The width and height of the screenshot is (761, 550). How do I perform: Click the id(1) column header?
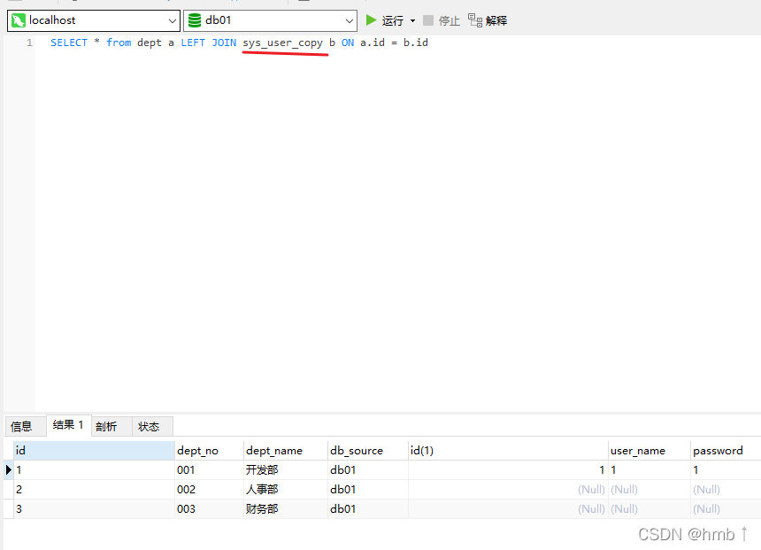point(508,451)
